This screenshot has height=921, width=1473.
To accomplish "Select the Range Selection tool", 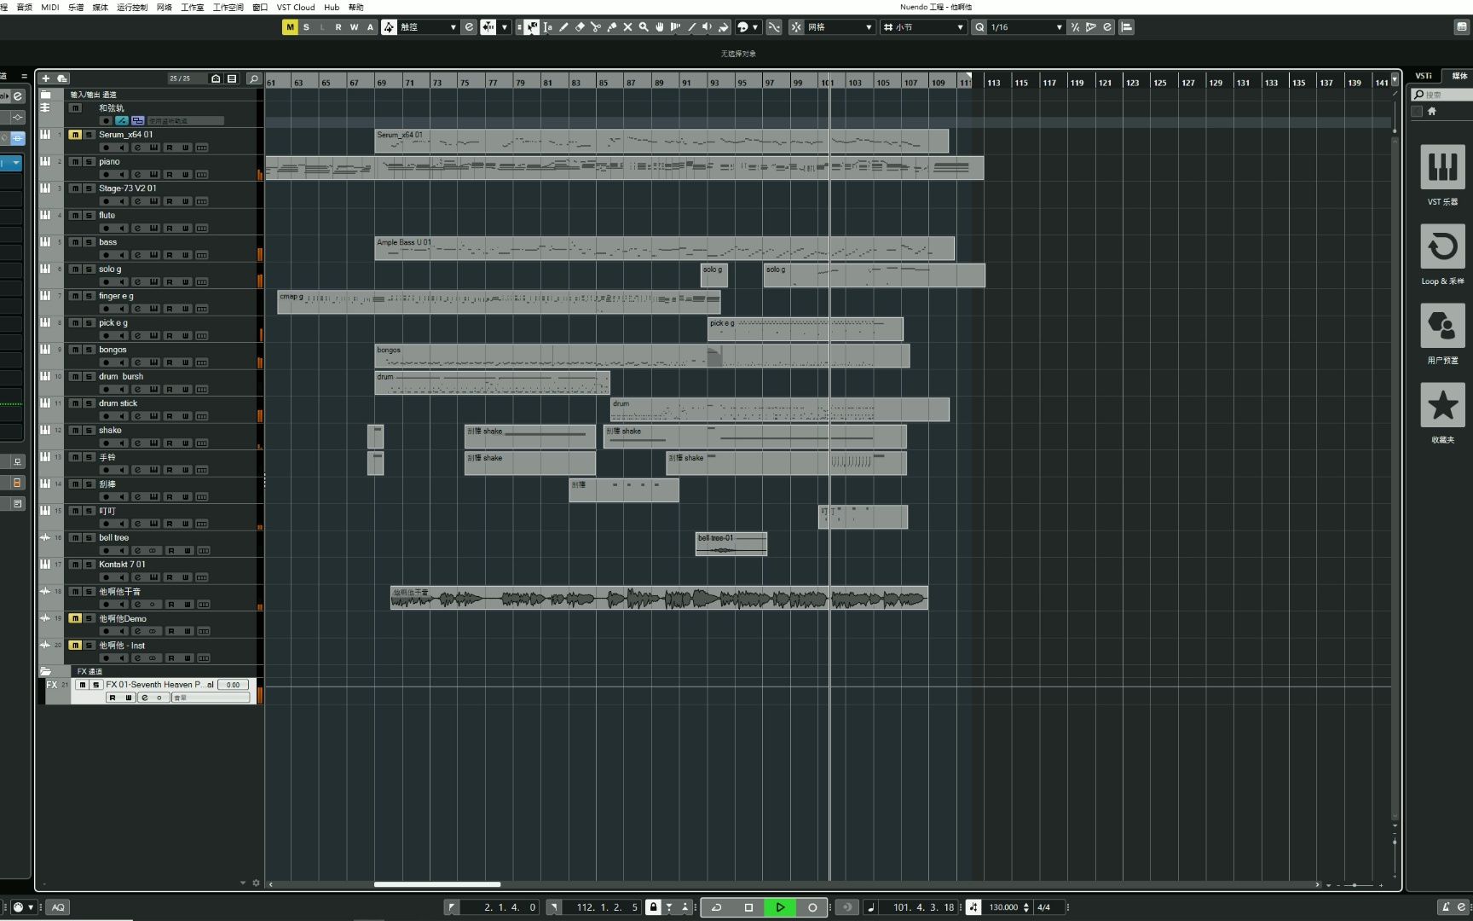I will pos(547,27).
